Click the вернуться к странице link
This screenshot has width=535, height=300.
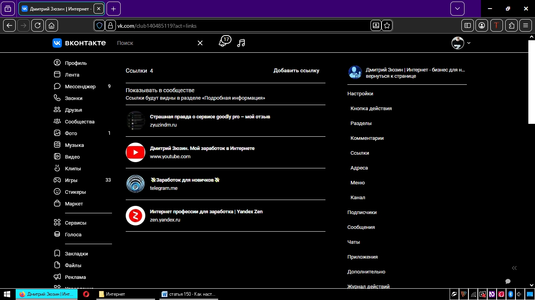[391, 76]
